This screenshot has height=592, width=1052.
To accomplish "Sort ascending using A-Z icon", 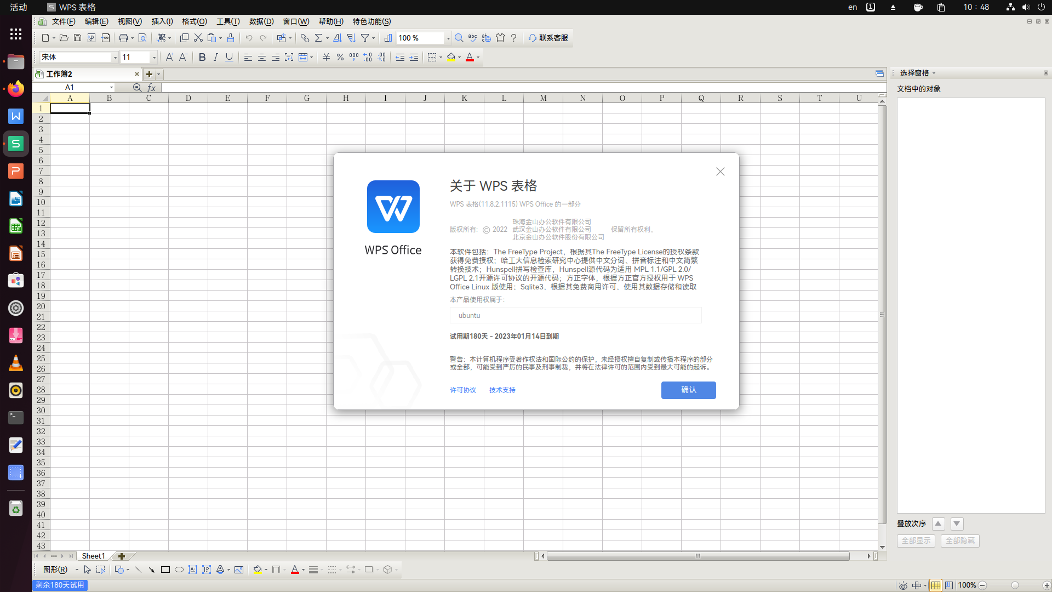I will (337, 38).
